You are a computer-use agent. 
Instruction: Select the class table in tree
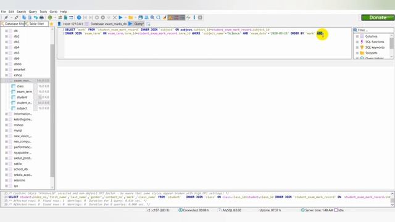click(20, 86)
